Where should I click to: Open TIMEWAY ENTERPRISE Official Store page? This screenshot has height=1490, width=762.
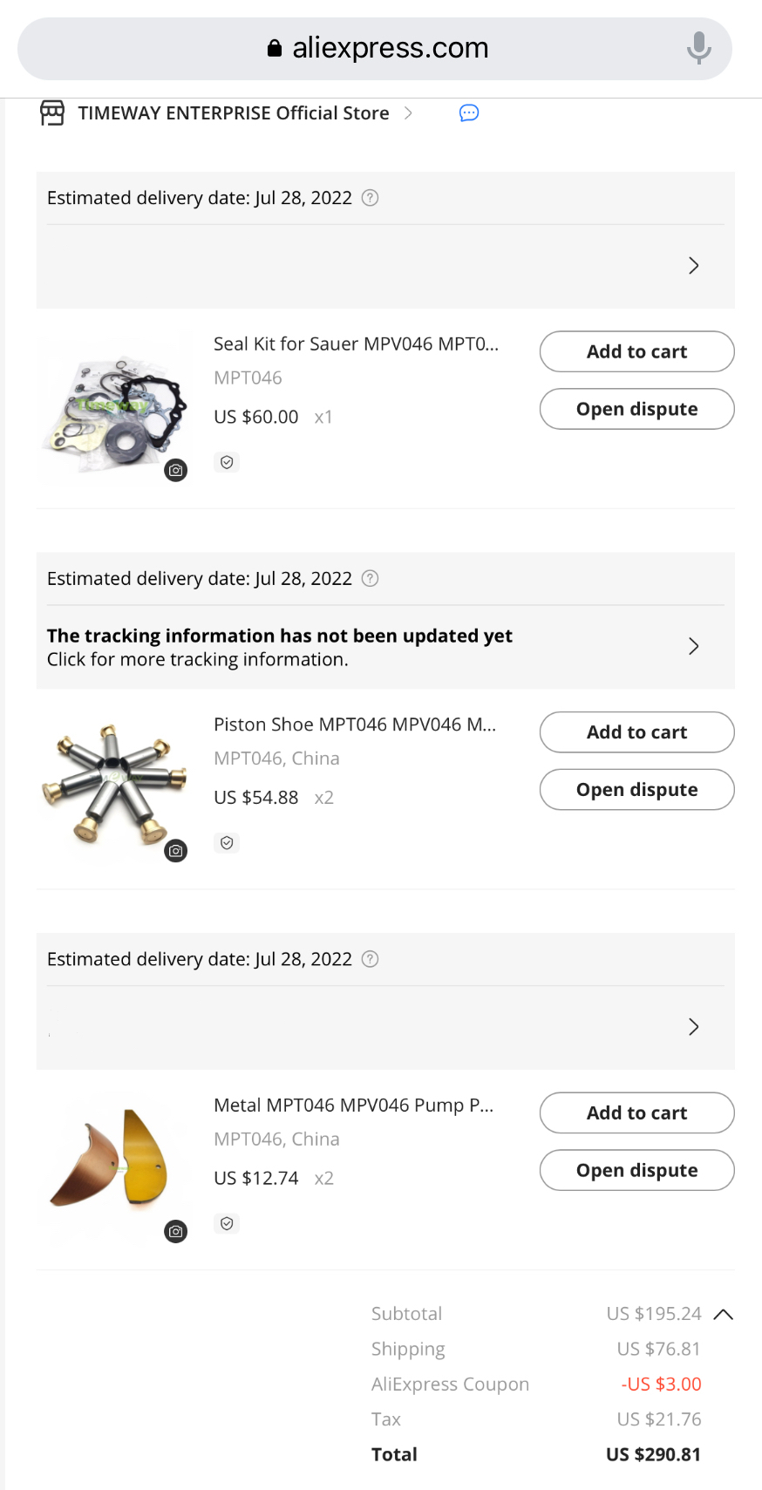coord(234,113)
